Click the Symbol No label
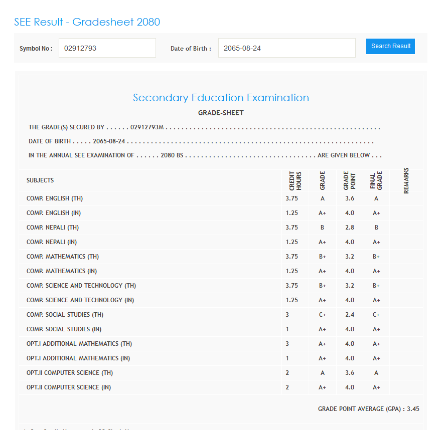This screenshot has width=443, height=430. pyautogui.click(x=36, y=49)
